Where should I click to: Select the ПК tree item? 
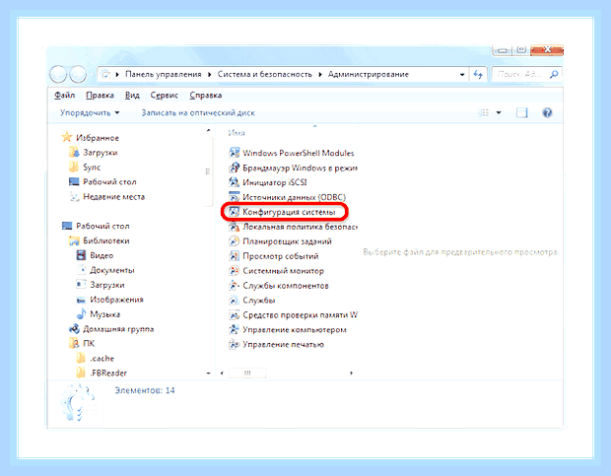[x=89, y=344]
